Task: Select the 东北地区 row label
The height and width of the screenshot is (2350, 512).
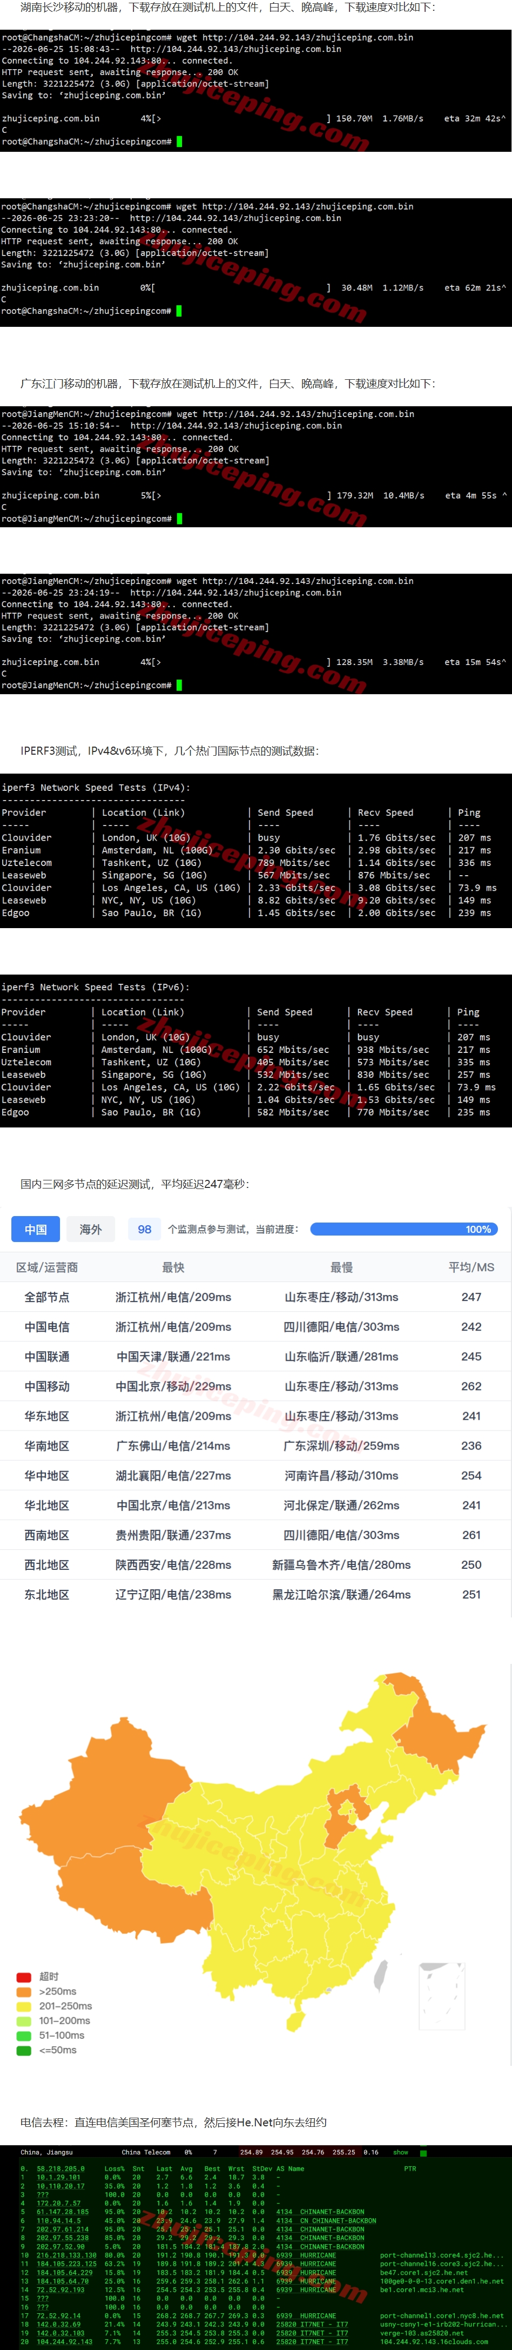Action: click(x=46, y=1595)
